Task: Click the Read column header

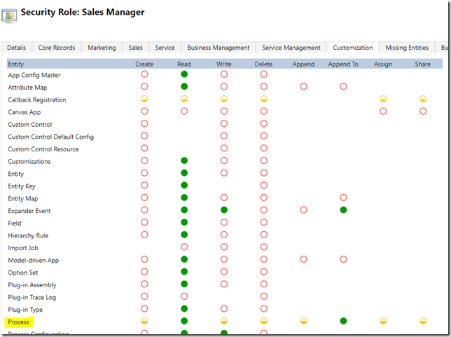Action: pos(184,64)
